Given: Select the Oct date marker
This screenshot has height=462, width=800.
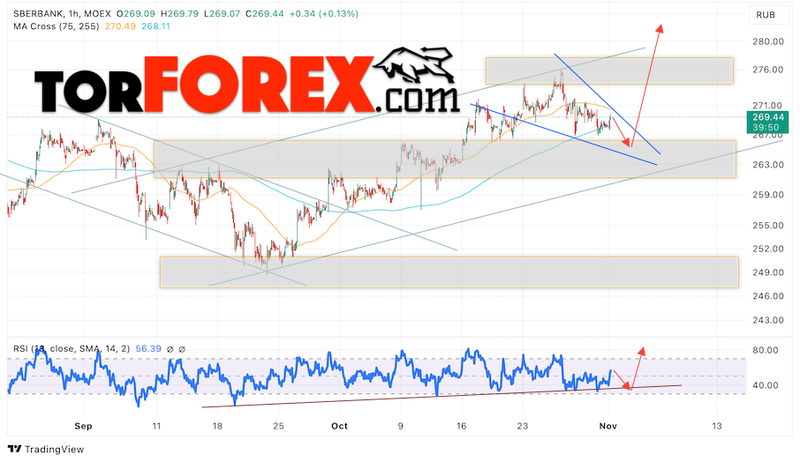Looking at the screenshot, I should (x=339, y=426).
